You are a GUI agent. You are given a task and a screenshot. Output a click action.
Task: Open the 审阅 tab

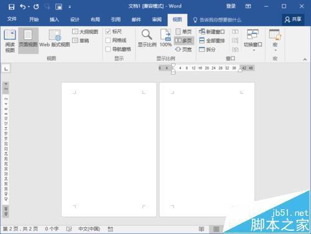[x=157, y=19]
